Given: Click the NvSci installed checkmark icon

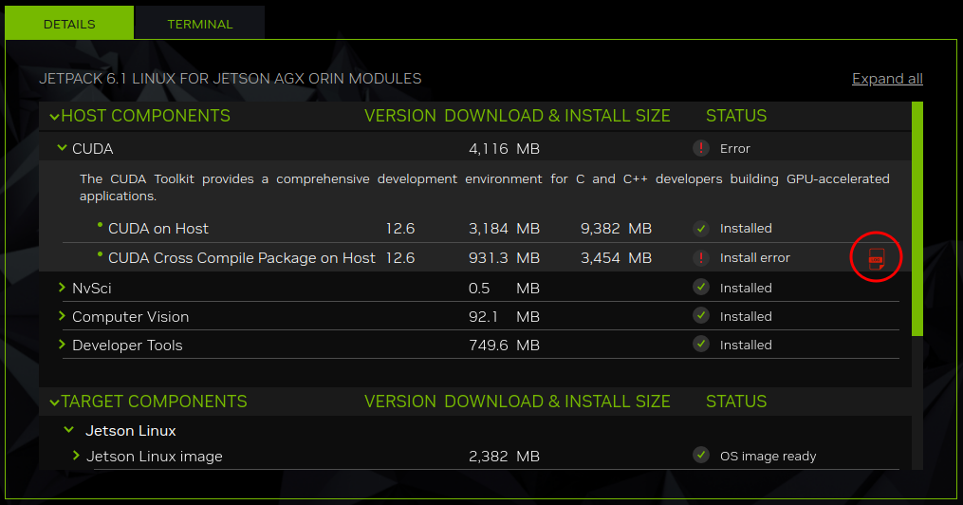Looking at the screenshot, I should (700, 287).
